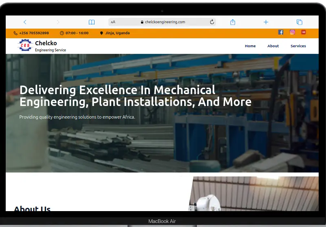Click the Jinja, Uganda location text
The image size is (326, 227).
117,33
